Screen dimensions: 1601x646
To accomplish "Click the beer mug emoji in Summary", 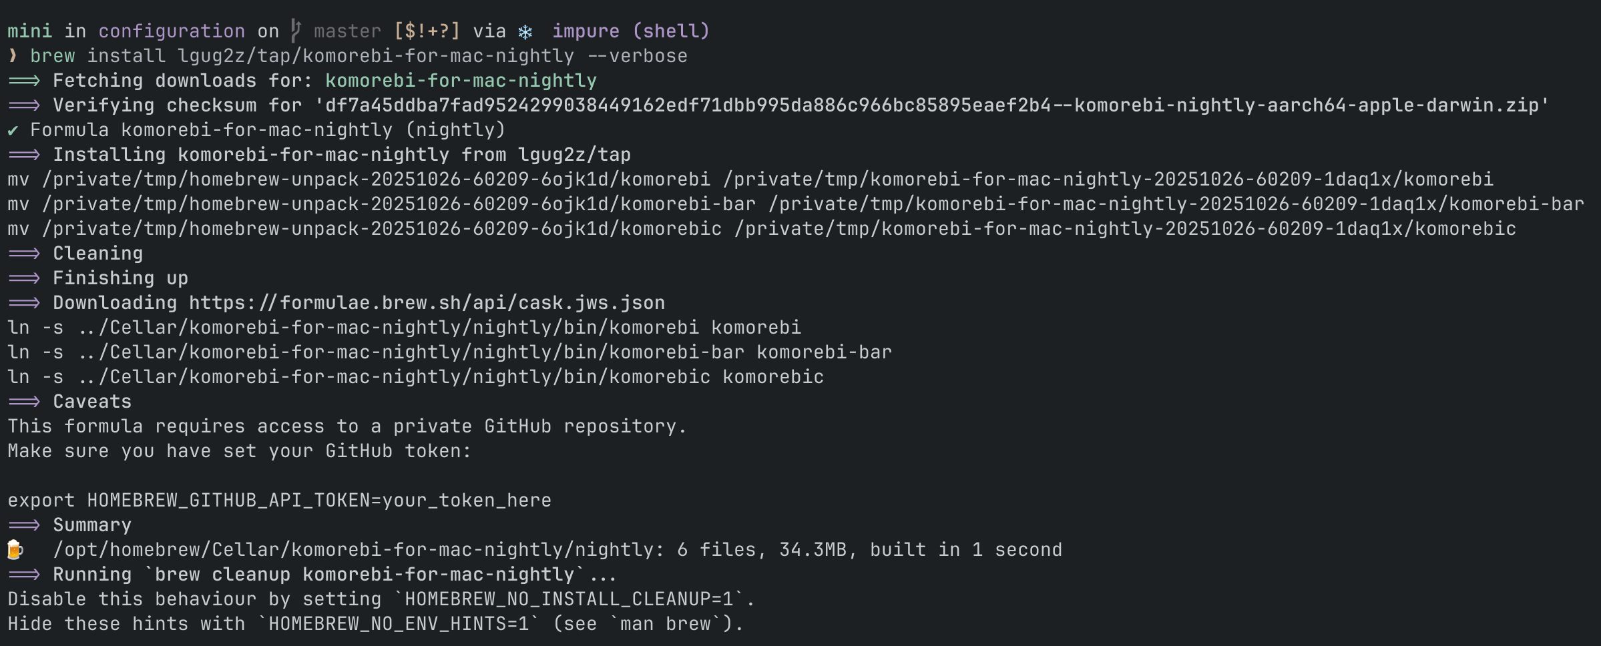I will pos(15,550).
